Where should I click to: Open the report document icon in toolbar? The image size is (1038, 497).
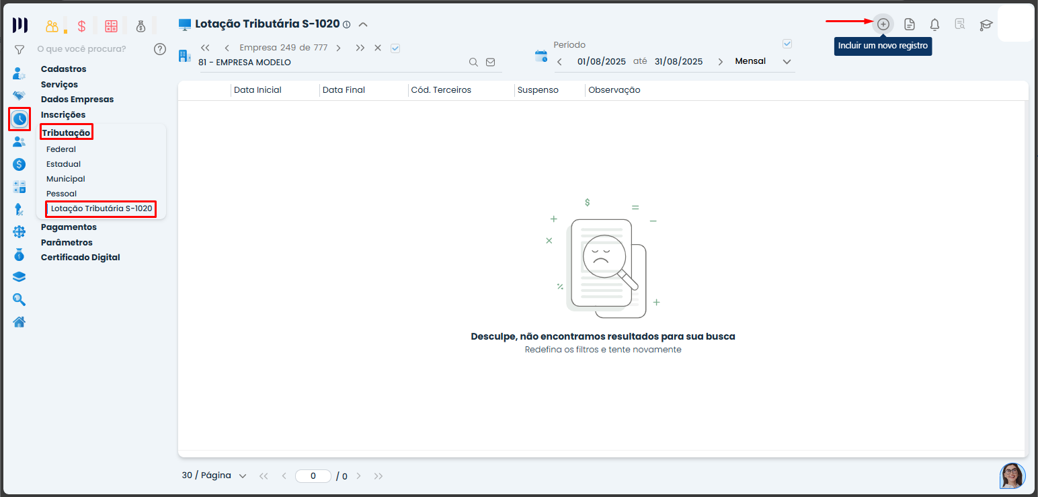pos(909,25)
